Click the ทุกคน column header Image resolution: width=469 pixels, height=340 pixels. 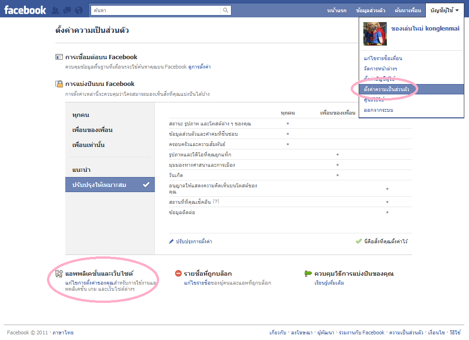288,113
